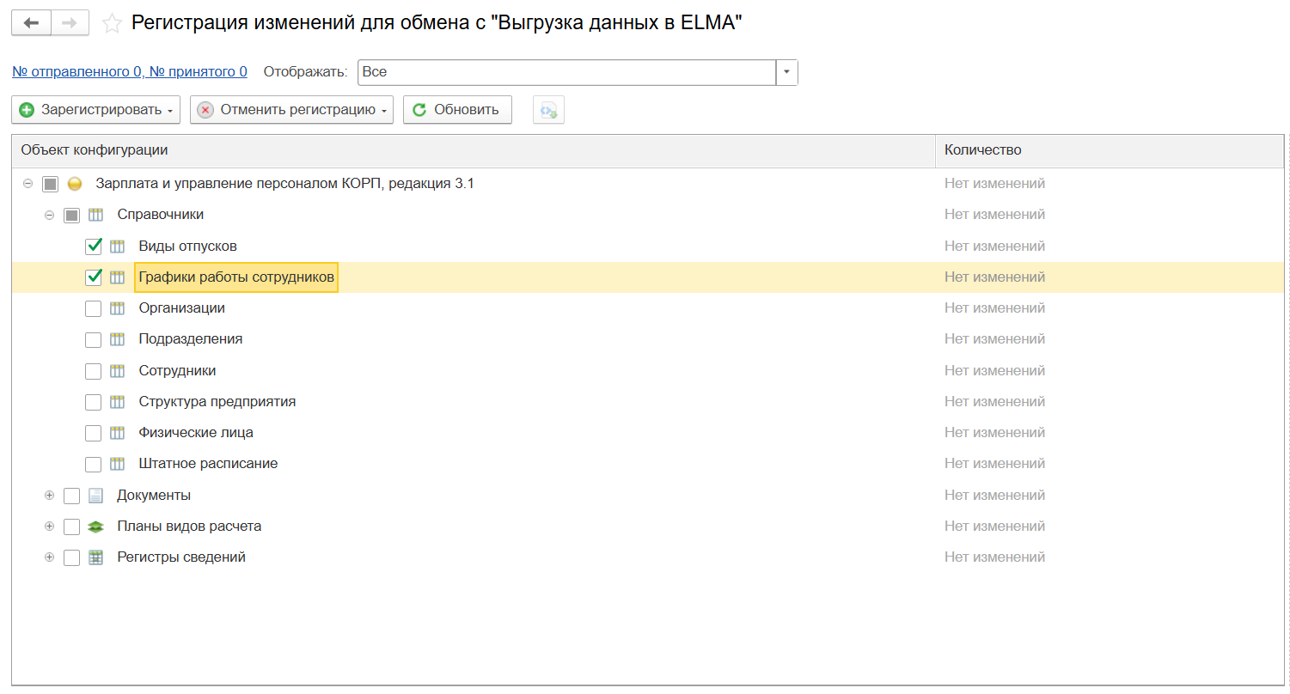The height and width of the screenshot is (694, 1290).
Task: Expand the Документы tree node
Action: coord(49,496)
